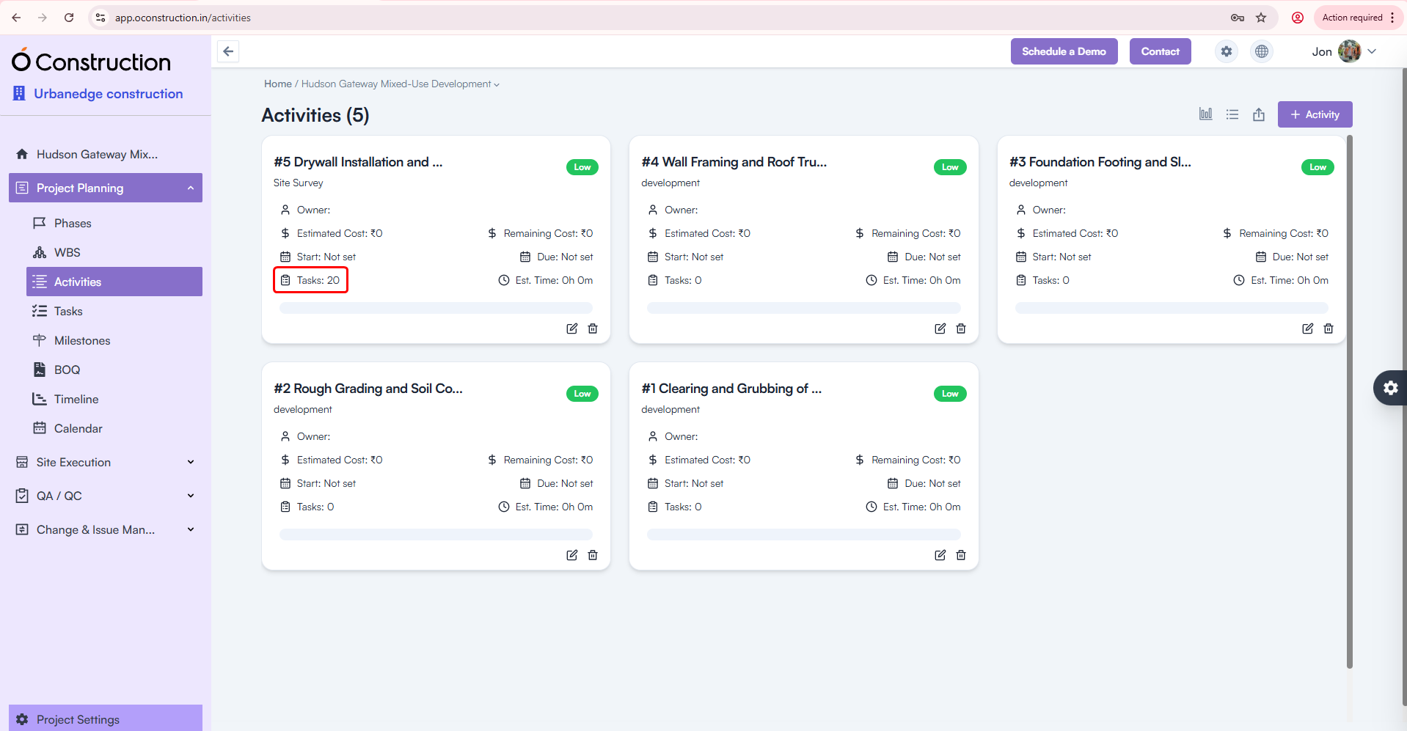The width and height of the screenshot is (1407, 731).
Task: Click the Schedule a Demo button
Action: pos(1063,51)
